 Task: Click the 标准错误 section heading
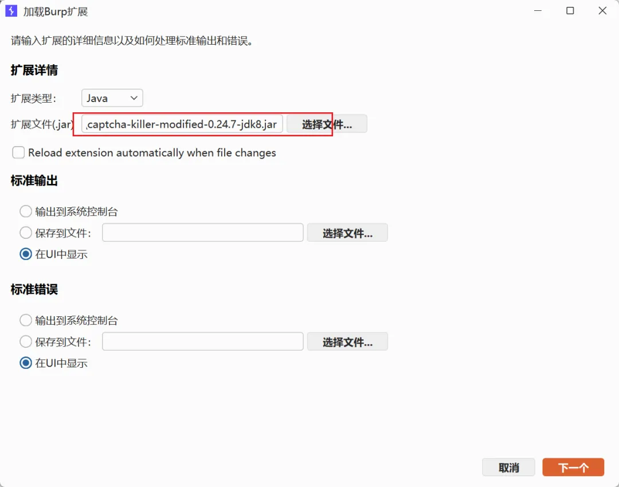[x=34, y=290]
